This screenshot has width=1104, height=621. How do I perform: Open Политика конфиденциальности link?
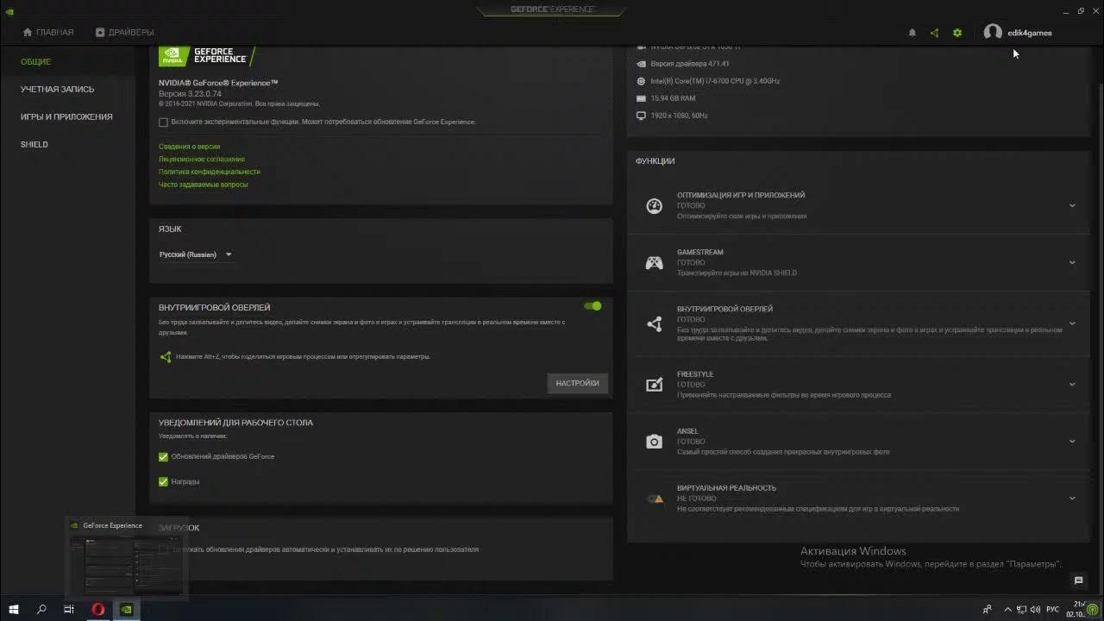(x=209, y=172)
